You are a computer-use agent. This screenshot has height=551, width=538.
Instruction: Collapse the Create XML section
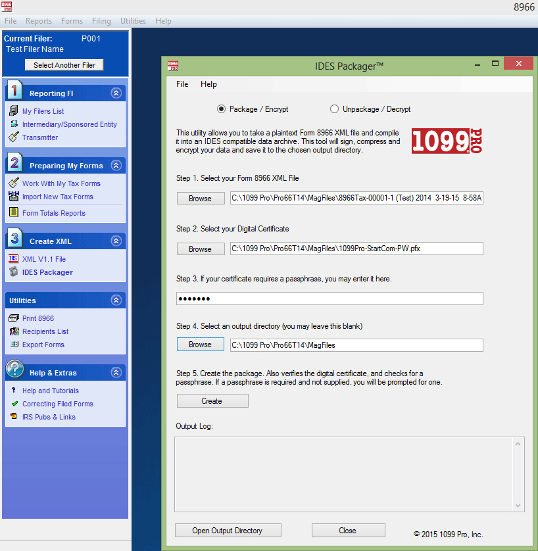point(116,241)
